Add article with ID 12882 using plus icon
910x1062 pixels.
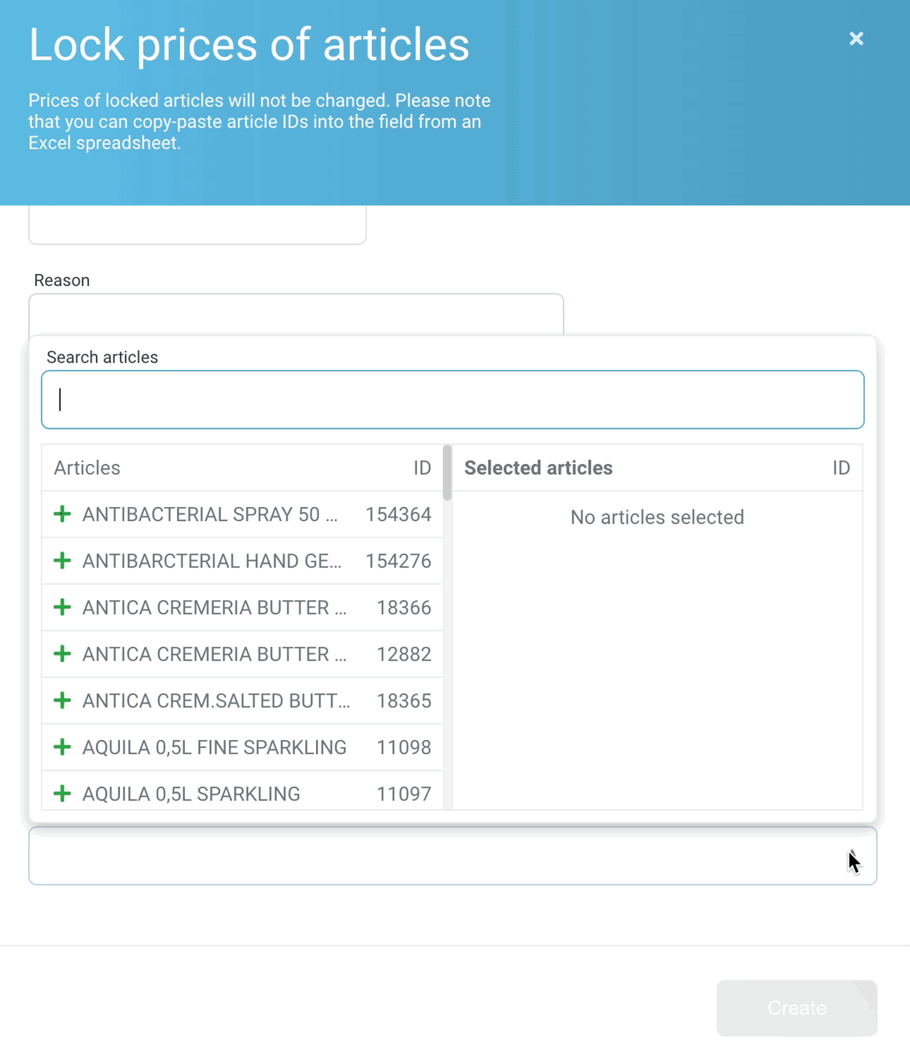(63, 654)
